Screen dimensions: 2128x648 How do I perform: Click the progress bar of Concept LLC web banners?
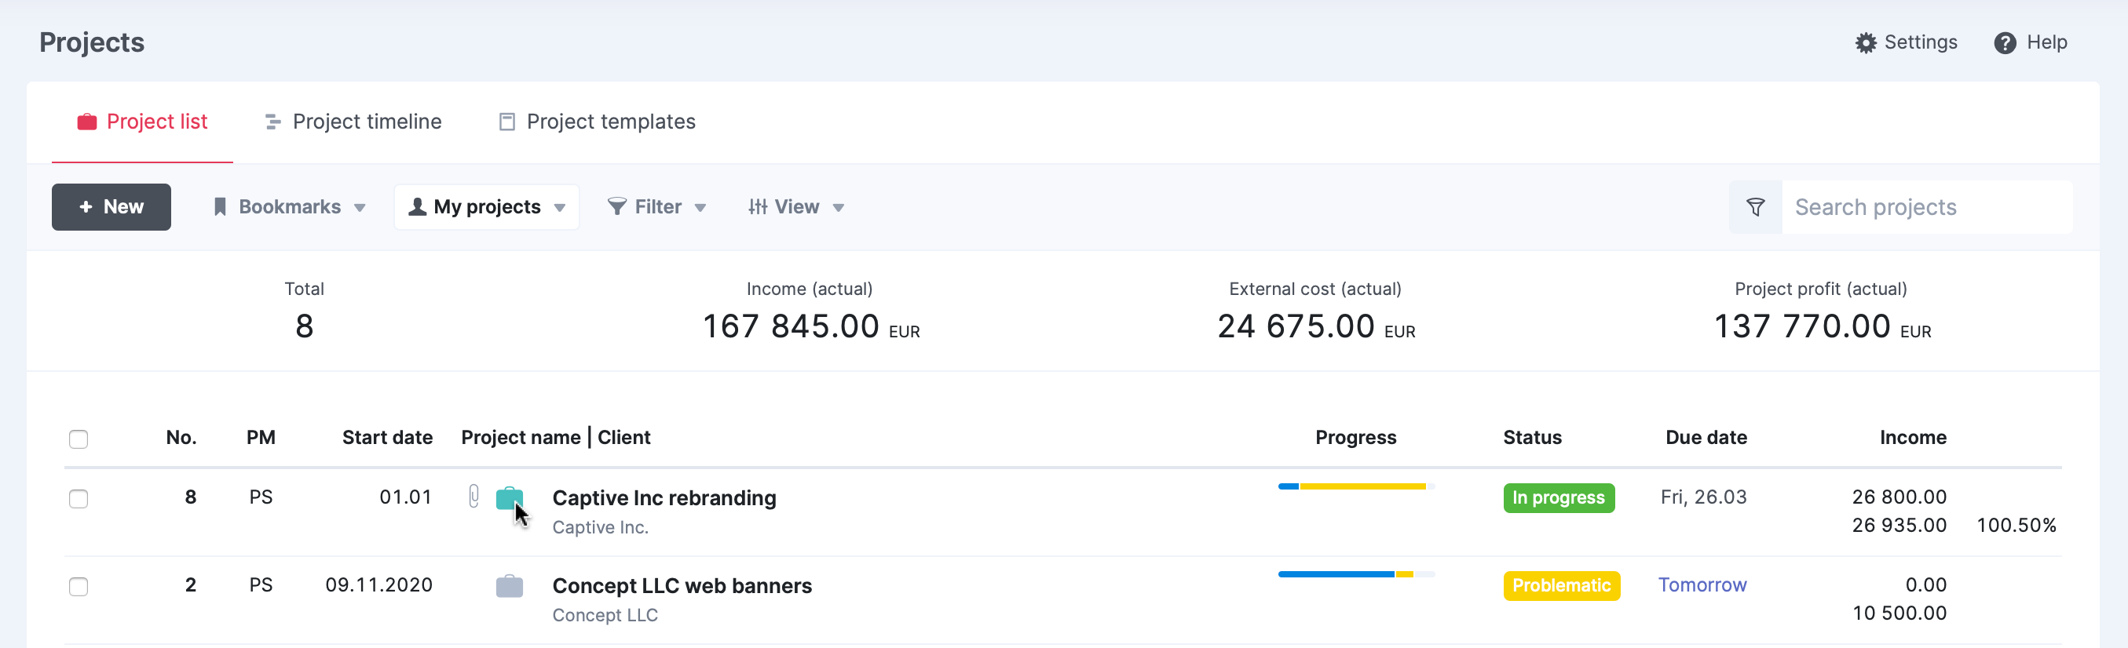coord(1355,573)
